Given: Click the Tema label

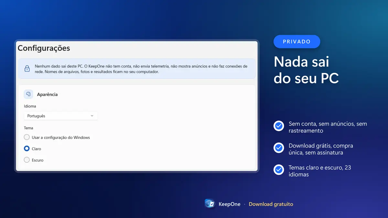Looking at the screenshot, I should 28,128.
